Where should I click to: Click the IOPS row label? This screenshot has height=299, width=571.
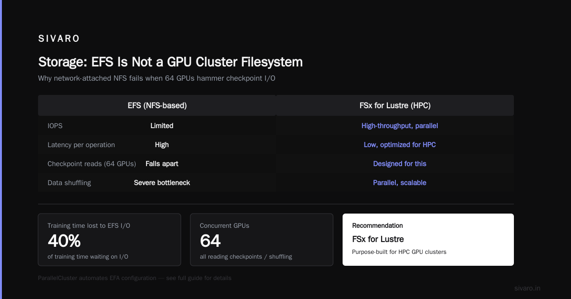coord(55,126)
